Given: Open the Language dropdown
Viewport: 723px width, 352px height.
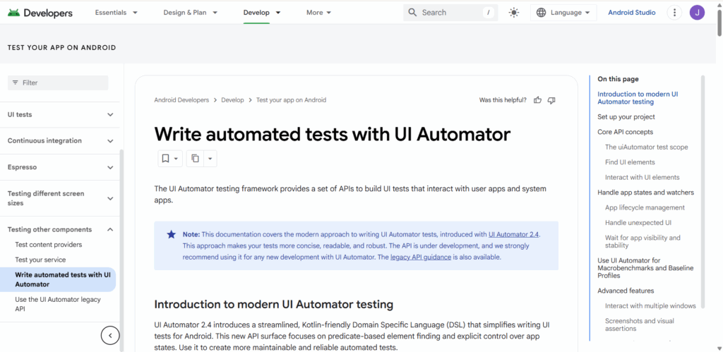Looking at the screenshot, I should pos(563,13).
